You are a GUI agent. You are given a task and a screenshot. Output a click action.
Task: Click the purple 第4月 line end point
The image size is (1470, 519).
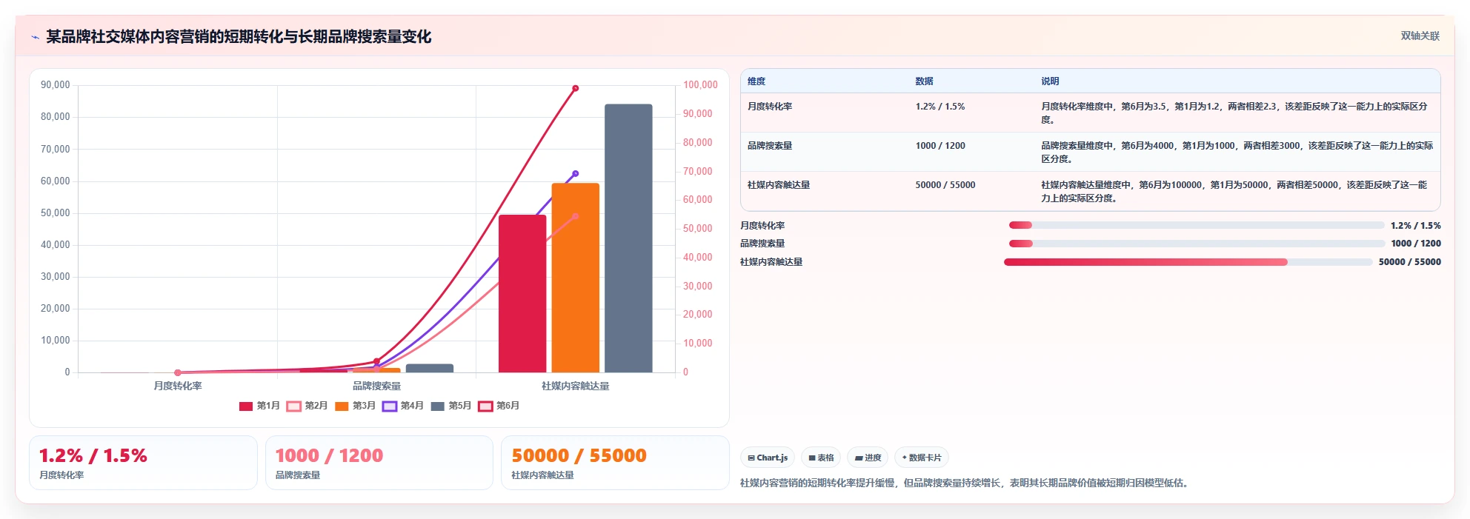[x=576, y=174]
